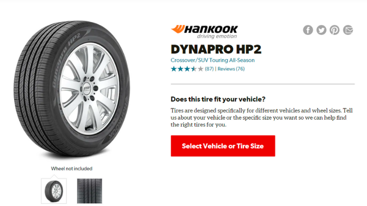Click the (87) ratings count

point(209,69)
